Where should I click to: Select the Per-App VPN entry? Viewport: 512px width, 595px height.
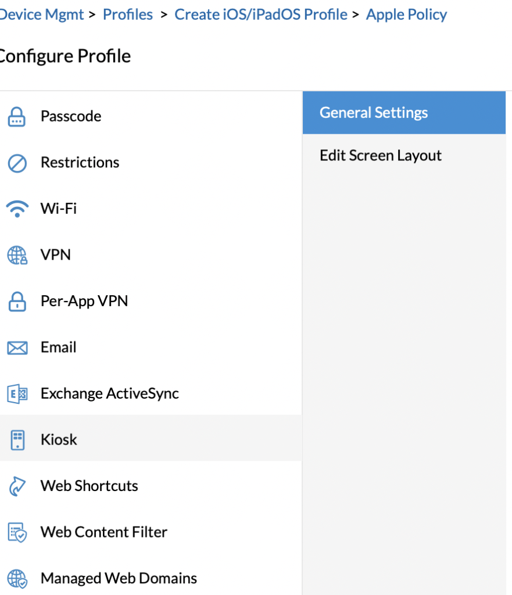(84, 301)
